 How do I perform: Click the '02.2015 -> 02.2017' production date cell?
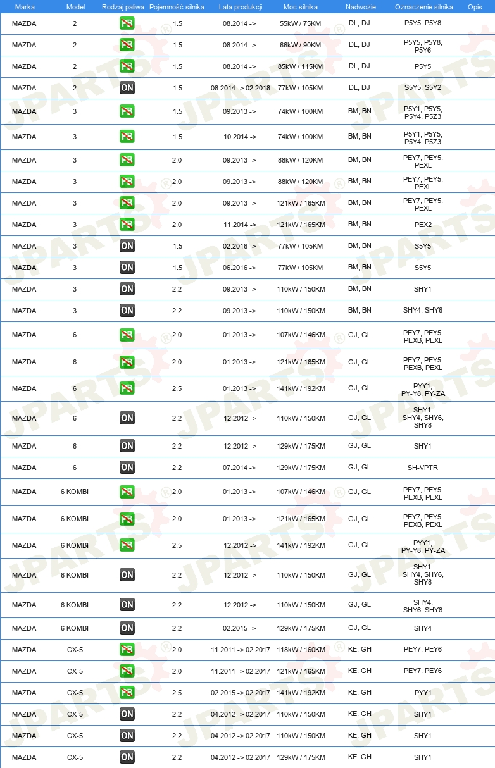pos(241,693)
